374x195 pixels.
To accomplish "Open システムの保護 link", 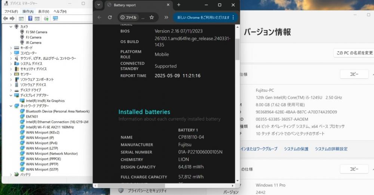I will pyautogui.click(x=296, y=149).
